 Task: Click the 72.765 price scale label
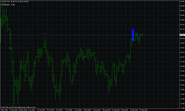click(x=182, y=99)
